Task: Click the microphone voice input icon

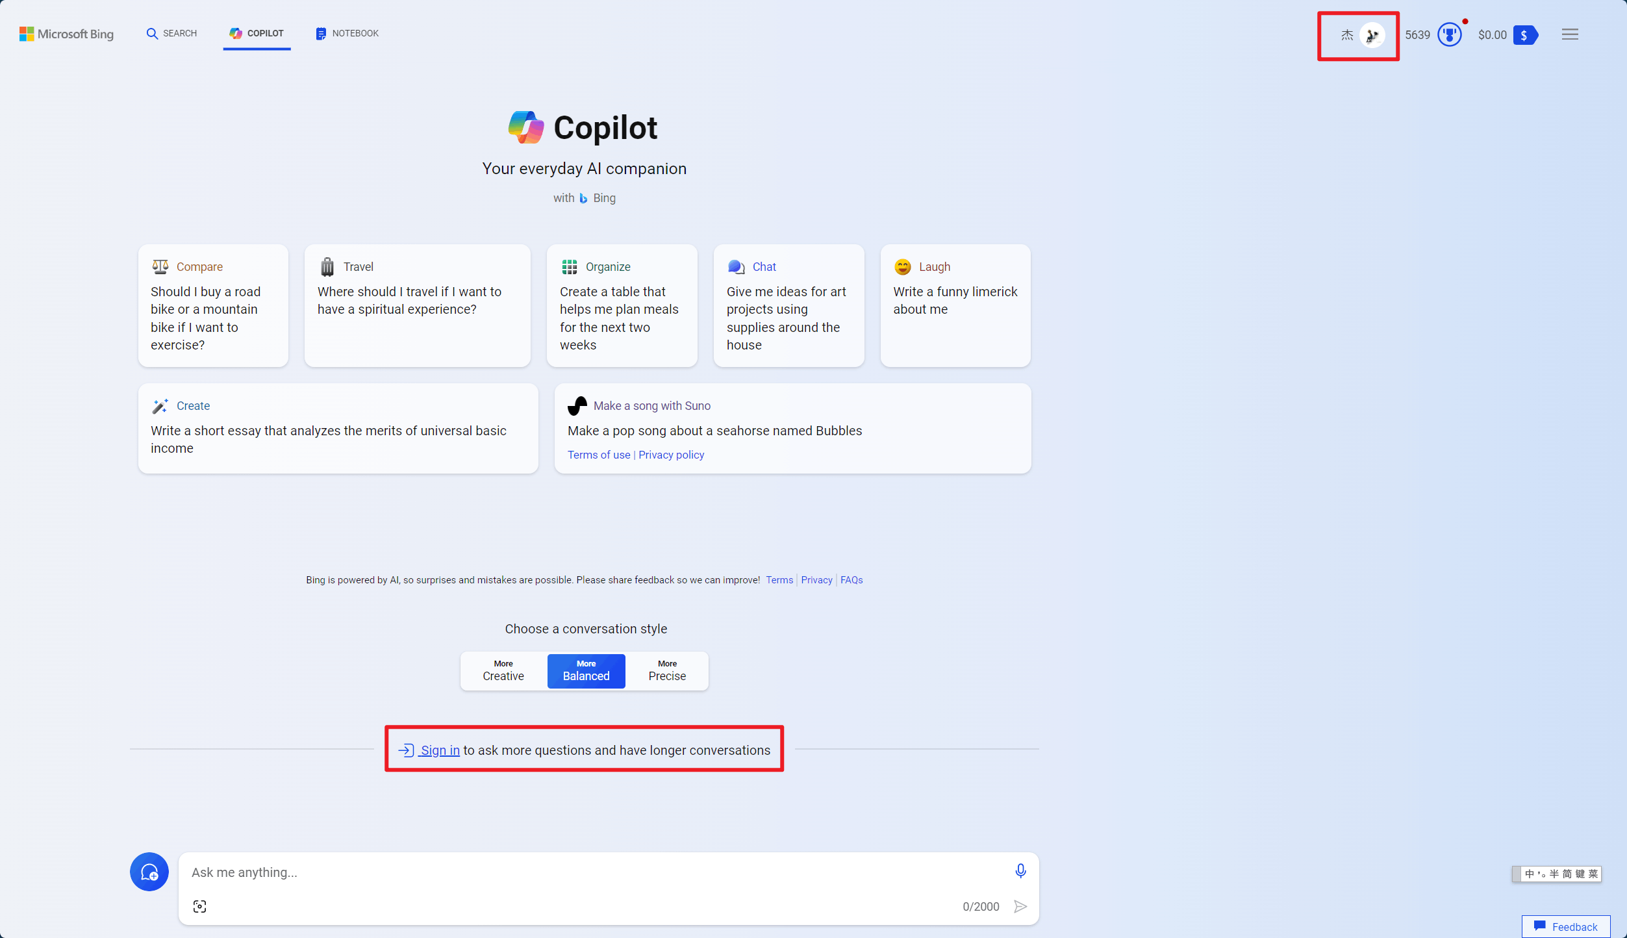Action: pos(1020,870)
